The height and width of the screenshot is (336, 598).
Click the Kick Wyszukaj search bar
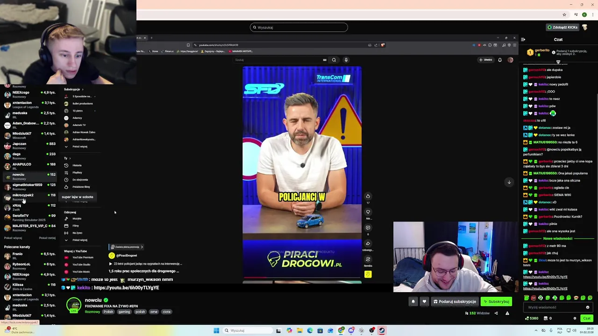pos(299,28)
